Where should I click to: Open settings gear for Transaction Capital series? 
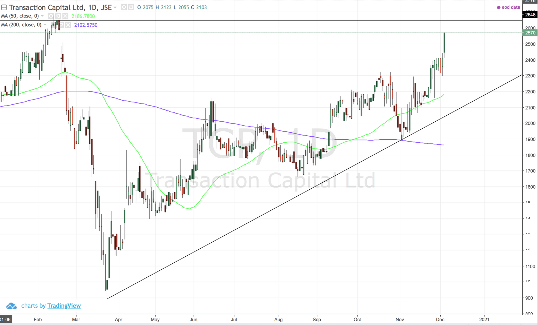click(131, 7)
